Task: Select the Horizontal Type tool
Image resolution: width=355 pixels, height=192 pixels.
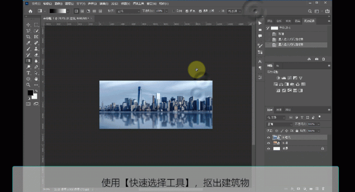Action: tap(28, 73)
